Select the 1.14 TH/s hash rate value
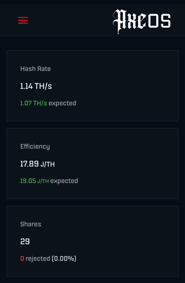 36,86
